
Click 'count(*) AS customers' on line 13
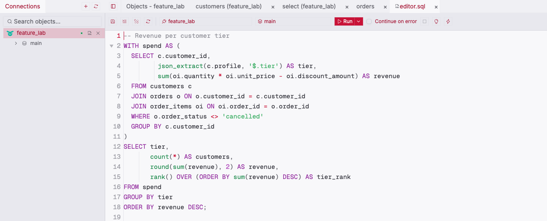coord(190,157)
